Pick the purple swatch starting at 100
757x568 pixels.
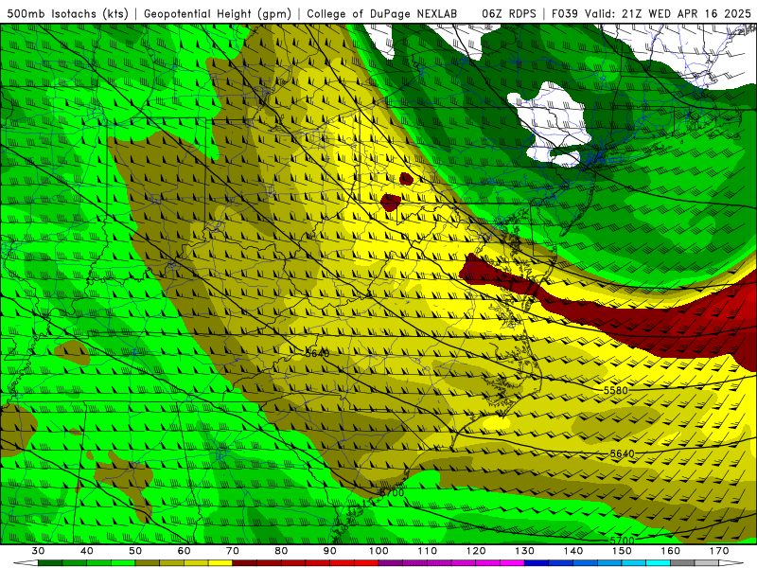click(x=391, y=564)
